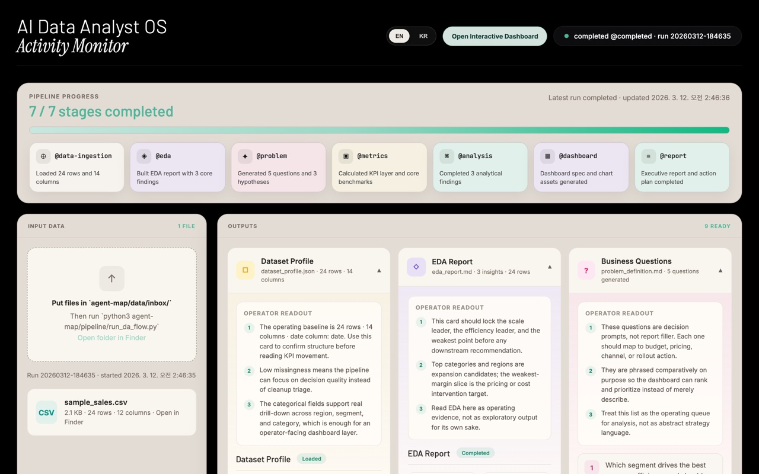The image size is (759, 474).
Task: Collapse the Business Questions output card
Action: [720, 270]
